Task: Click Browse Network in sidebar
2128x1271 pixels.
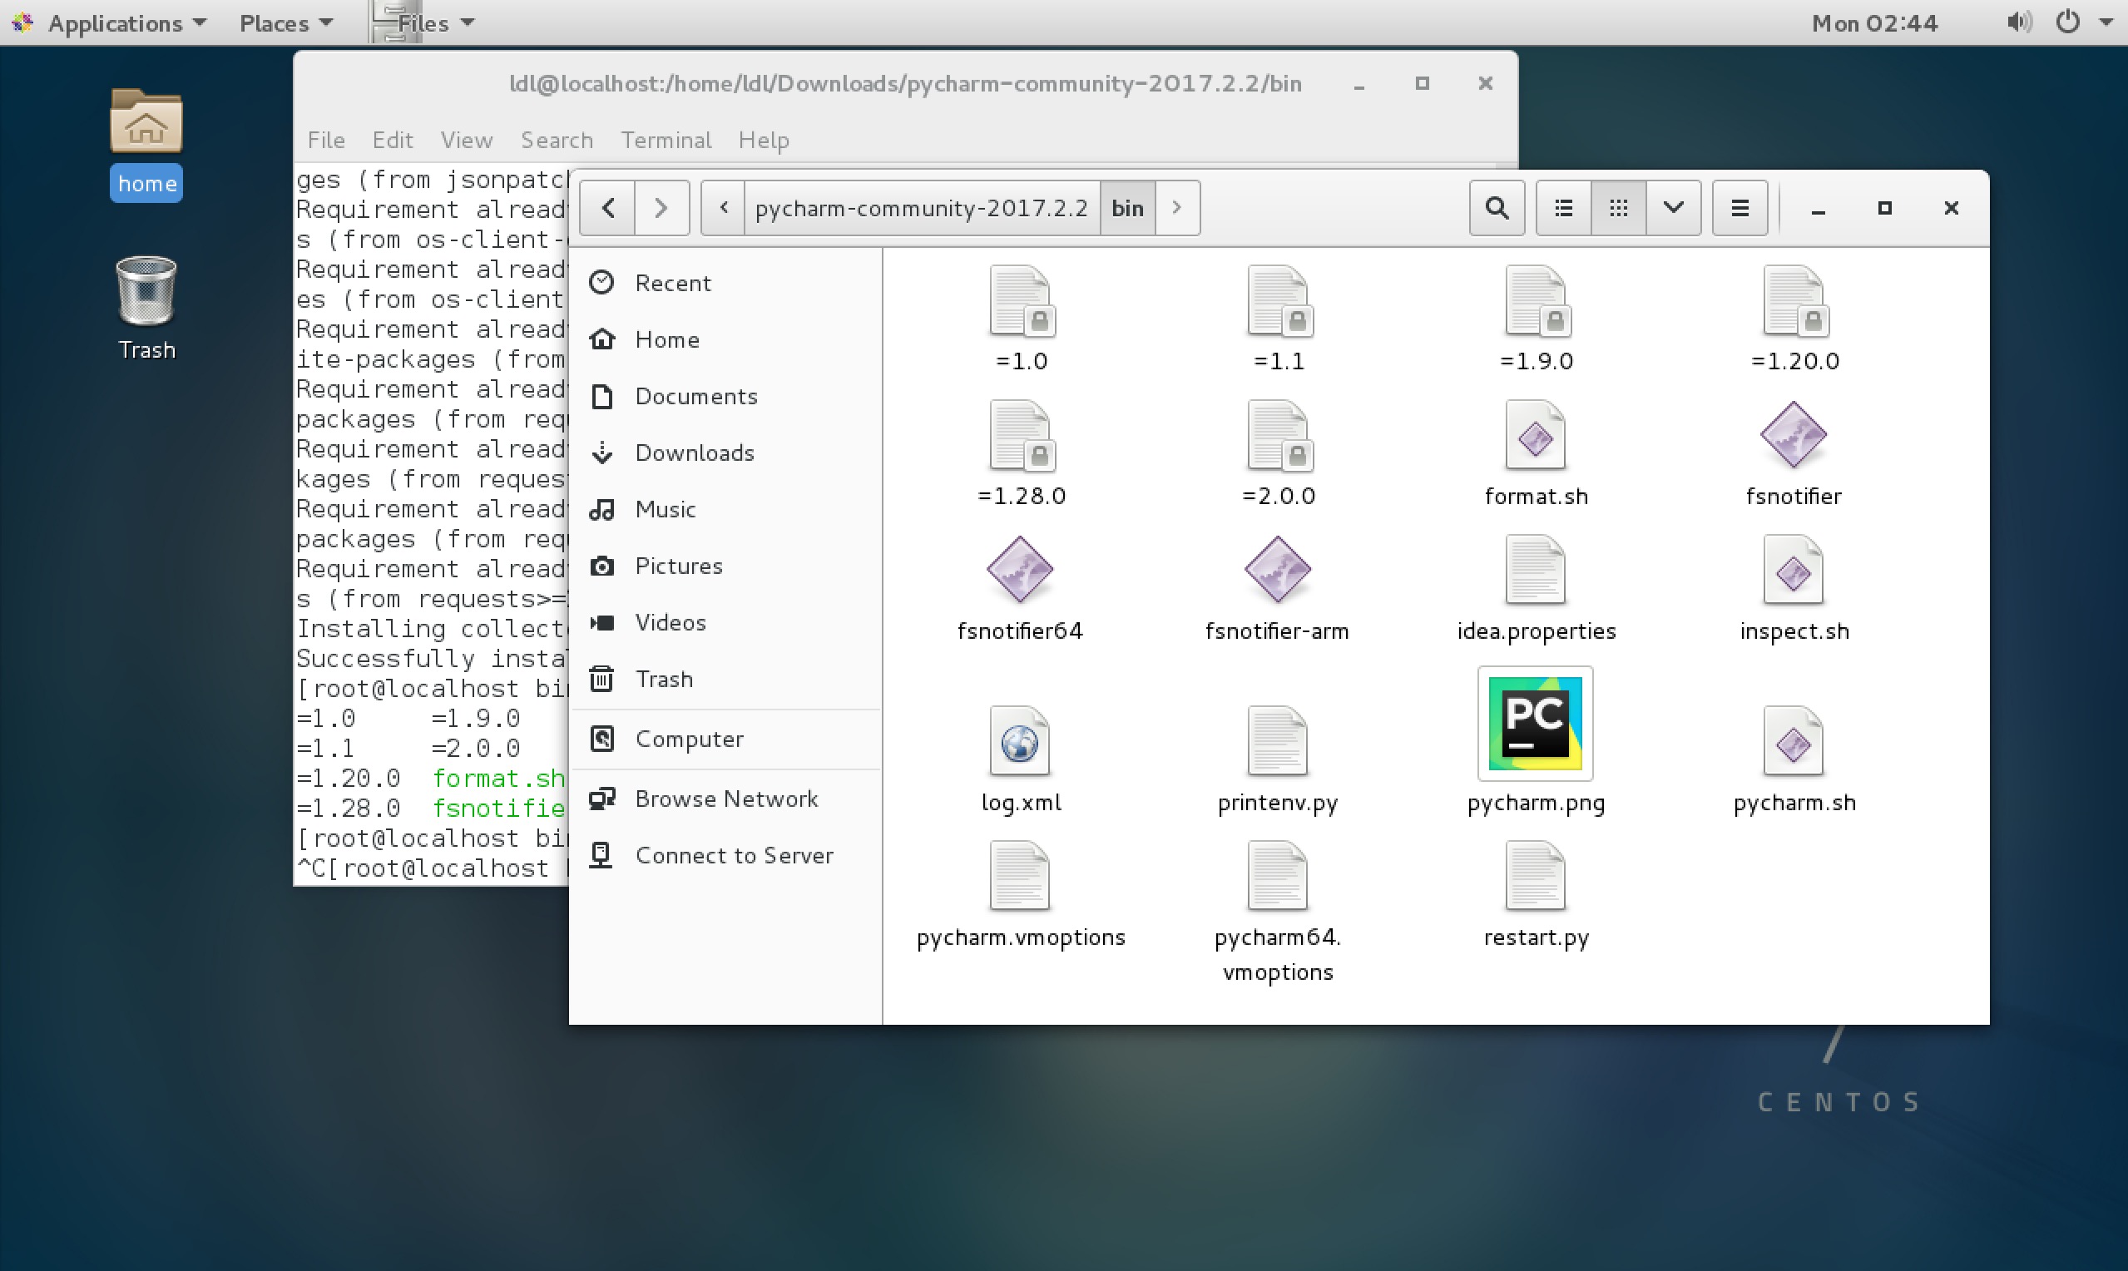Action: click(x=726, y=798)
